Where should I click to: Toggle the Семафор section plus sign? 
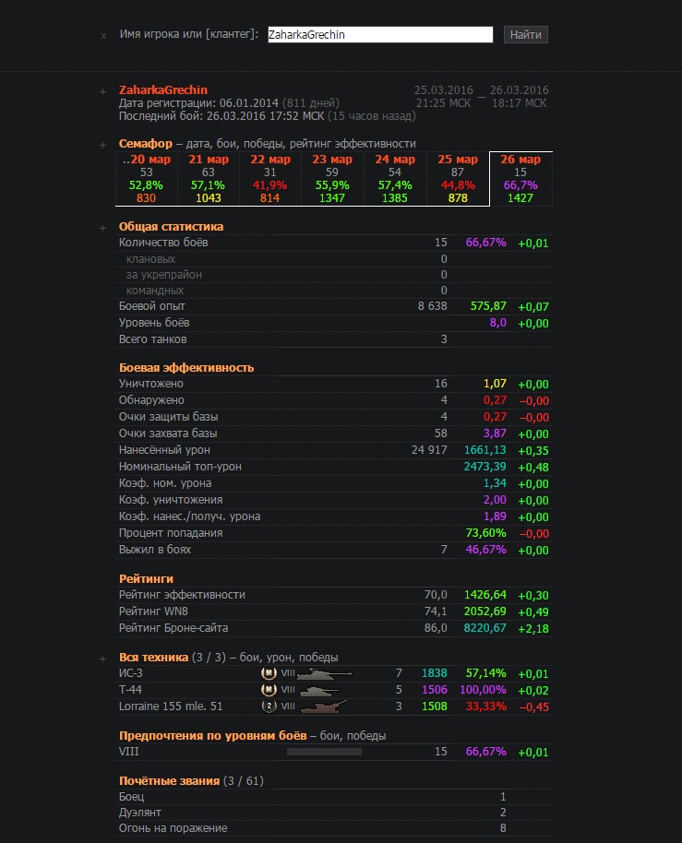(103, 145)
